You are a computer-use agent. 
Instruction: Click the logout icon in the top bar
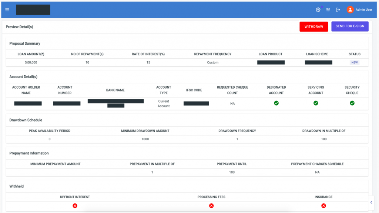[x=338, y=10]
